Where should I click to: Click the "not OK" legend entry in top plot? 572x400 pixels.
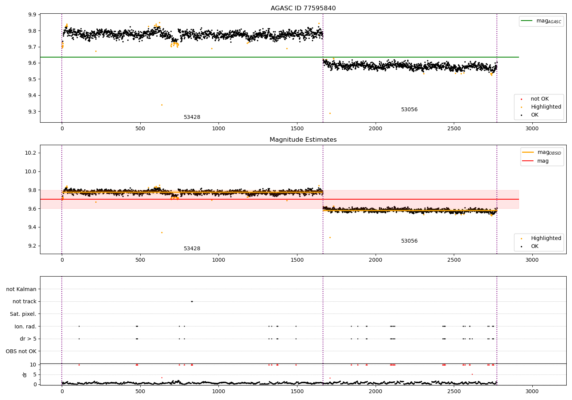point(540,99)
